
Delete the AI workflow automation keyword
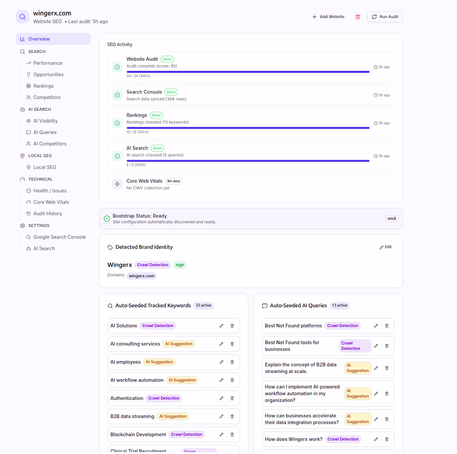[x=232, y=380]
